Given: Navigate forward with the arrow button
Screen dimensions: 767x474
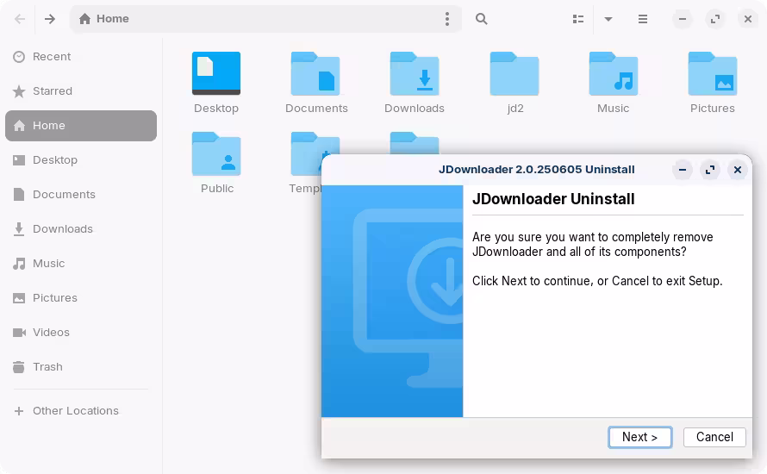Looking at the screenshot, I should click(50, 19).
